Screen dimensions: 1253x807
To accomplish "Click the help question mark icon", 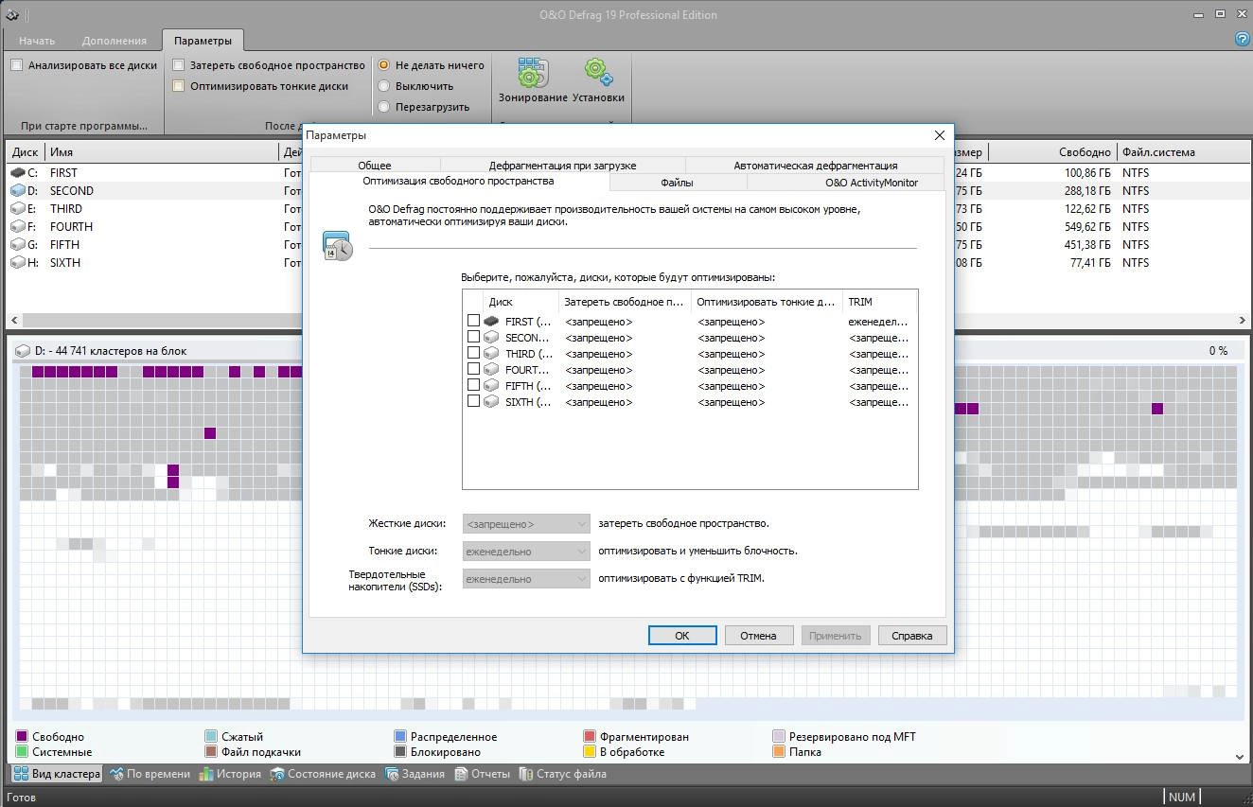I will click(x=1244, y=39).
